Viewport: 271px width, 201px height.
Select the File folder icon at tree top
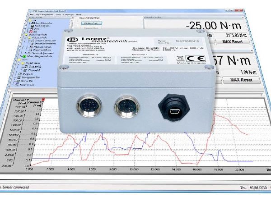(x=30, y=20)
